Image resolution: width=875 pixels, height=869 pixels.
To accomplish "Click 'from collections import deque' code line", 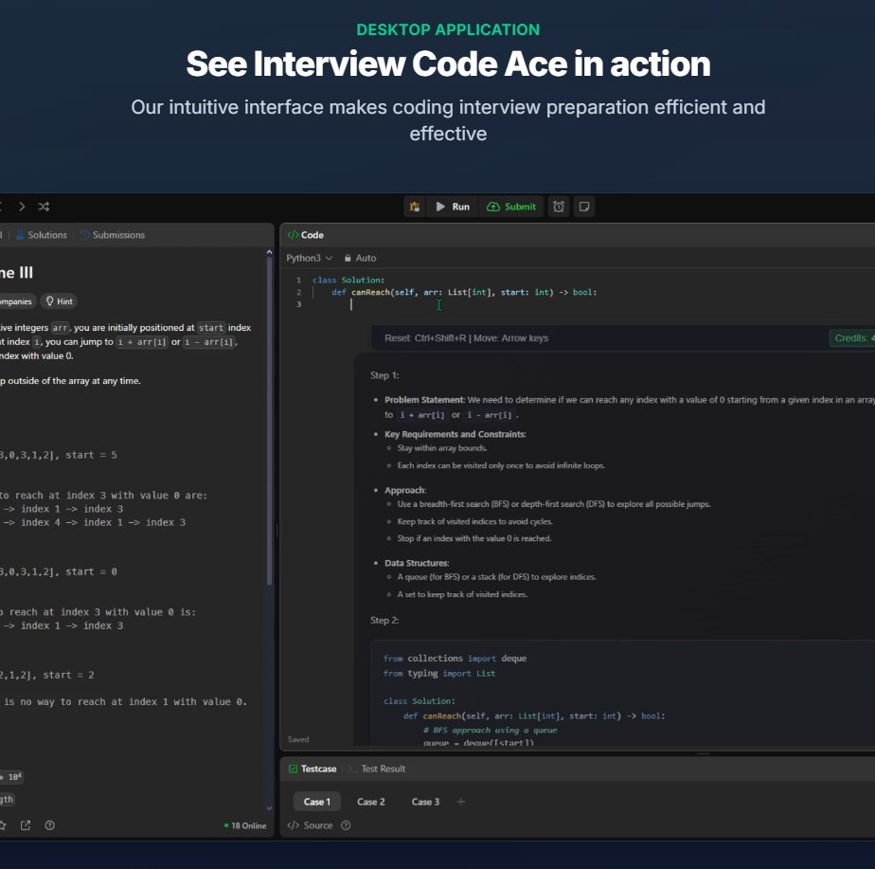I will point(455,659).
